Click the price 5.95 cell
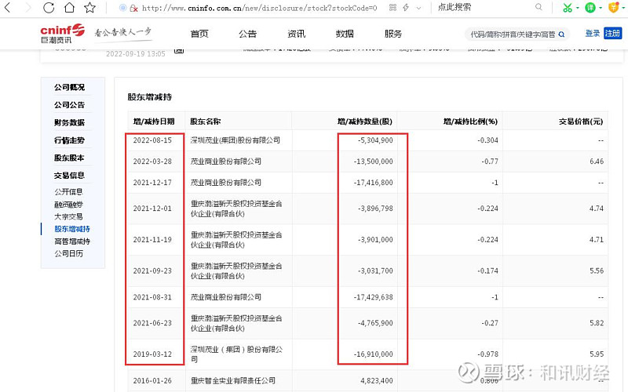 (x=597, y=354)
